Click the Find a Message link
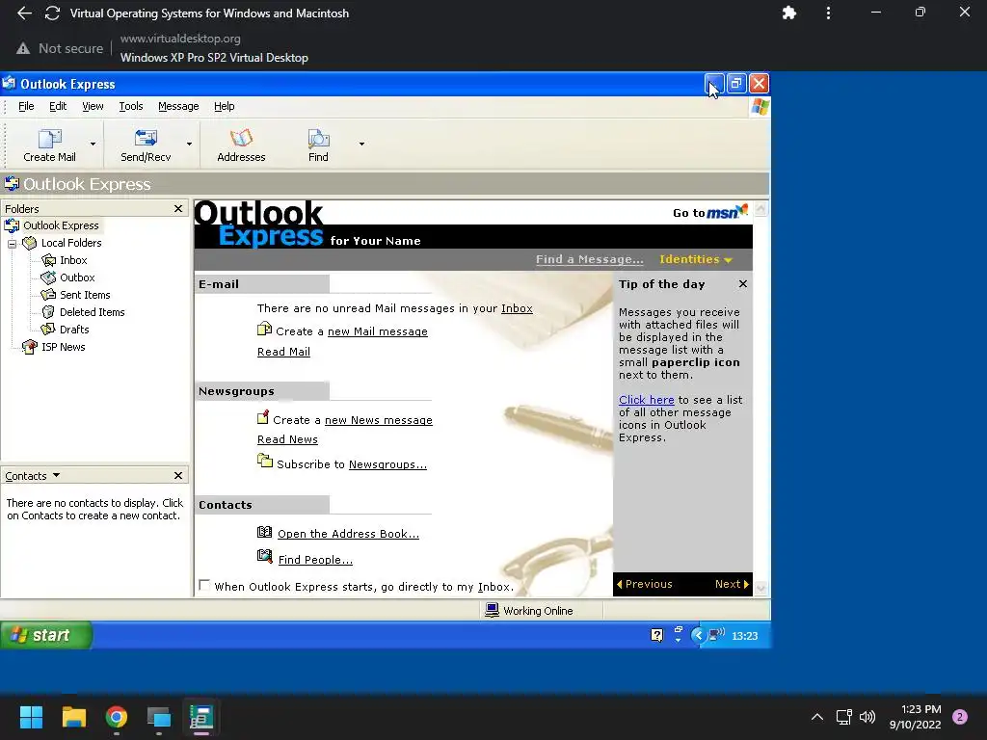The width and height of the screenshot is (987, 740). pos(589,259)
